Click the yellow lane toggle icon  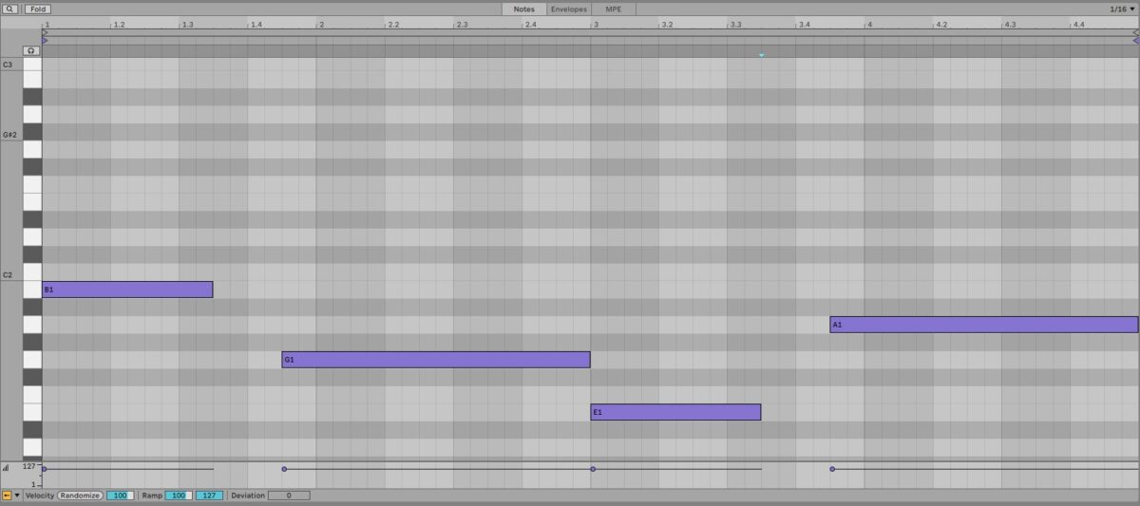click(x=7, y=496)
